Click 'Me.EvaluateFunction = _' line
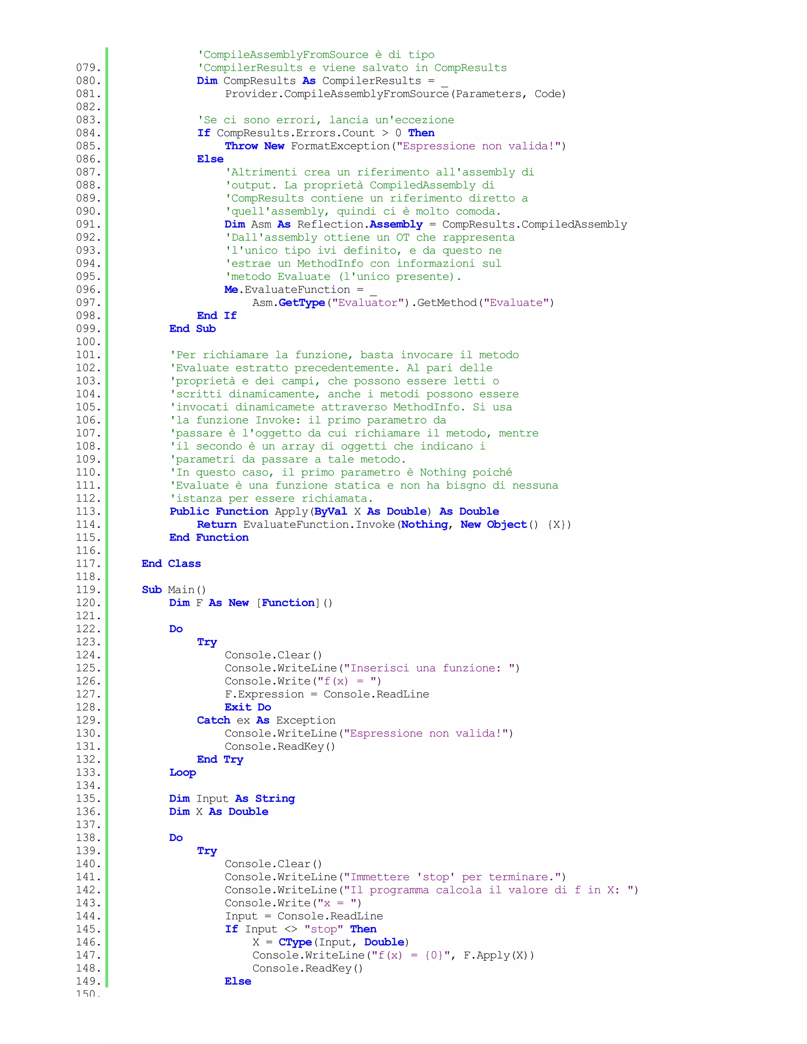Screen dimensions: 807x1044 coord(301,290)
